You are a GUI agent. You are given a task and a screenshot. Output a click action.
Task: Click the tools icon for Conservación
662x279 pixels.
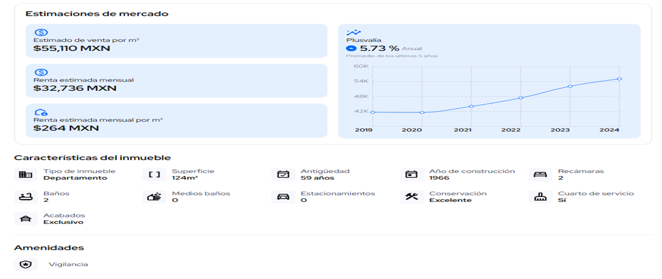click(x=412, y=196)
